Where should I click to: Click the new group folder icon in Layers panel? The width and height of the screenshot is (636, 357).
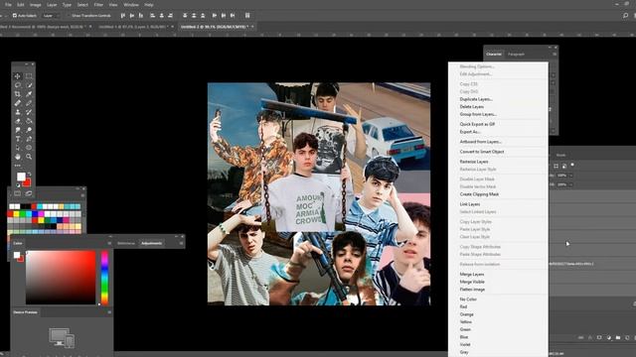(x=618, y=337)
